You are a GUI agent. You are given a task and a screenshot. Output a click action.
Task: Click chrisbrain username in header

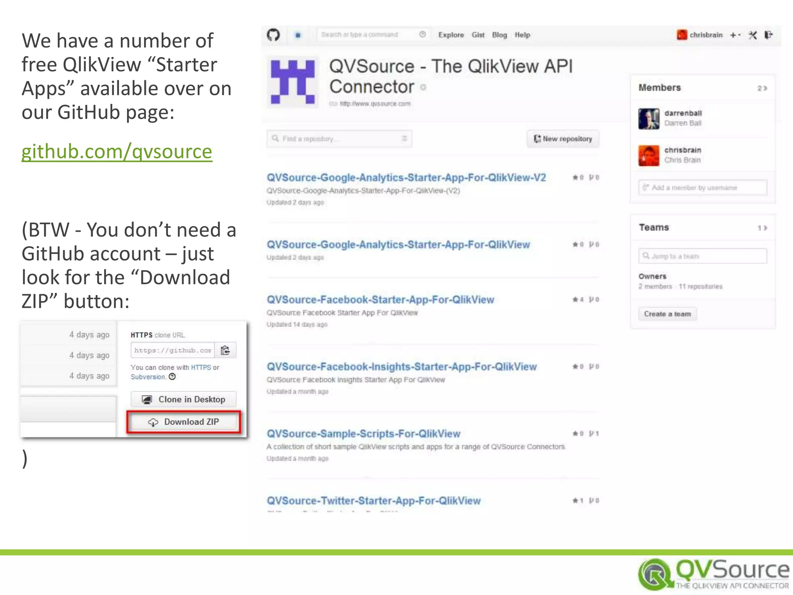706,35
